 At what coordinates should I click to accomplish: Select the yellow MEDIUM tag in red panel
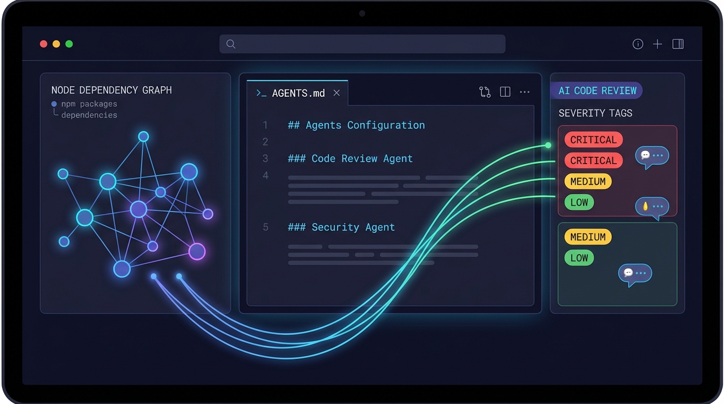(x=588, y=181)
